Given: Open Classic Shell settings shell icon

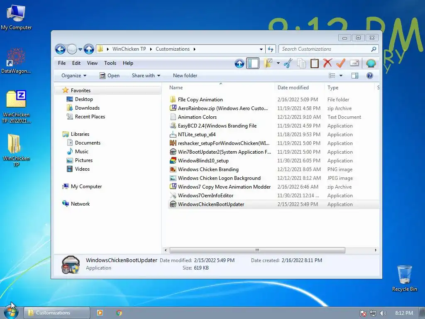Looking at the screenshot, I should [x=371, y=63].
